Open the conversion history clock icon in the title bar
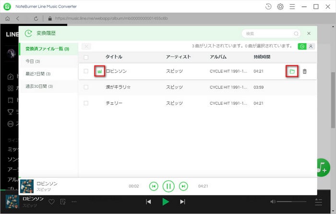This screenshot has height=214, width=336. pyautogui.click(x=268, y=7)
